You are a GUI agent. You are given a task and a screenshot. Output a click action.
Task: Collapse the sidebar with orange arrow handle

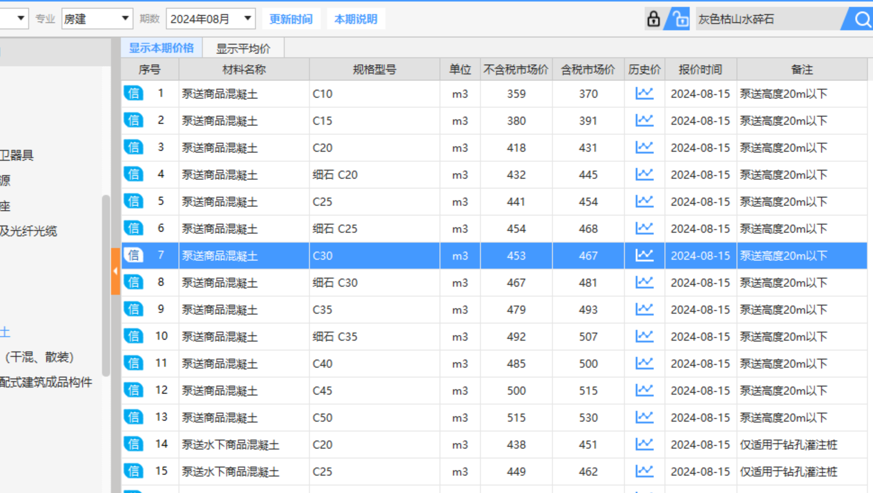115,271
